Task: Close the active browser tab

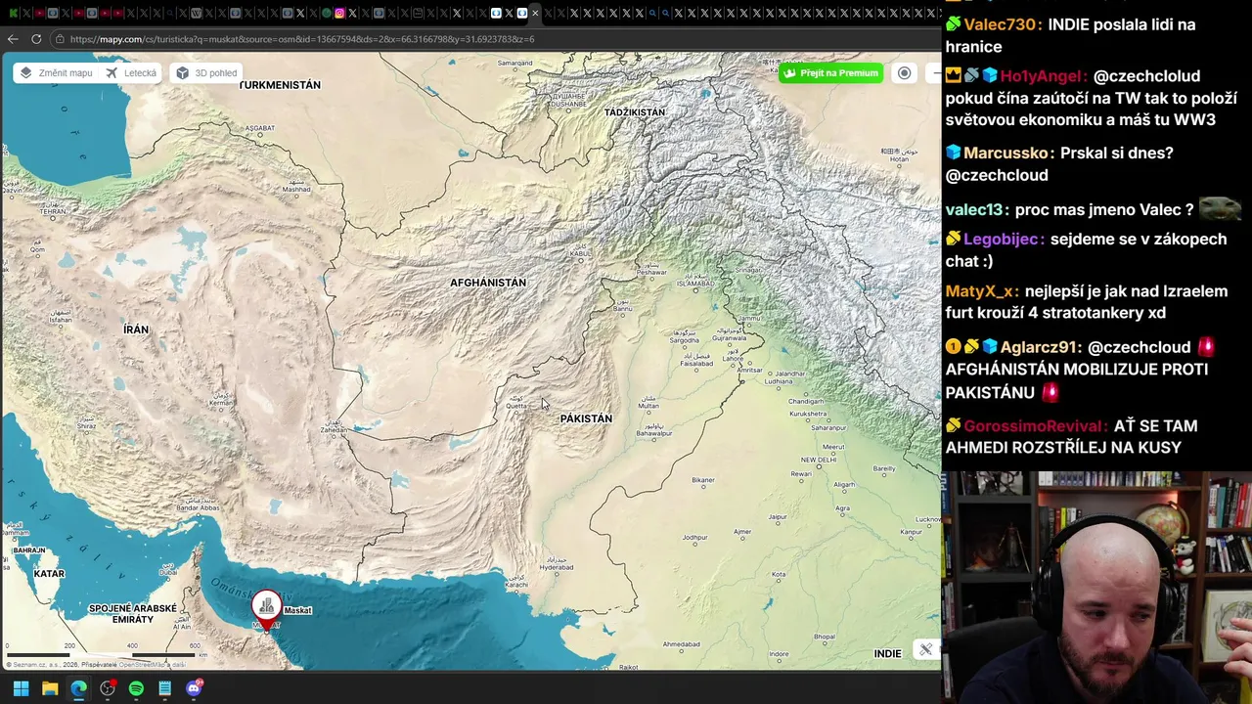Action: point(535,13)
